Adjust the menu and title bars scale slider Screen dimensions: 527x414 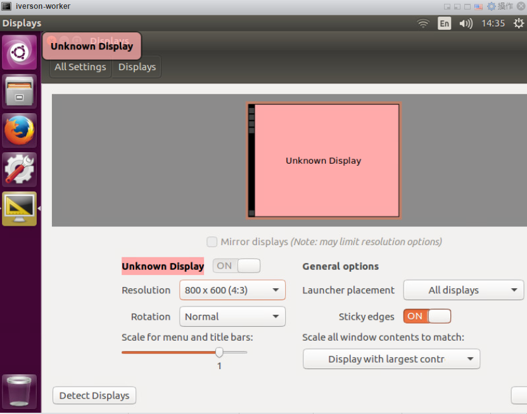click(219, 352)
